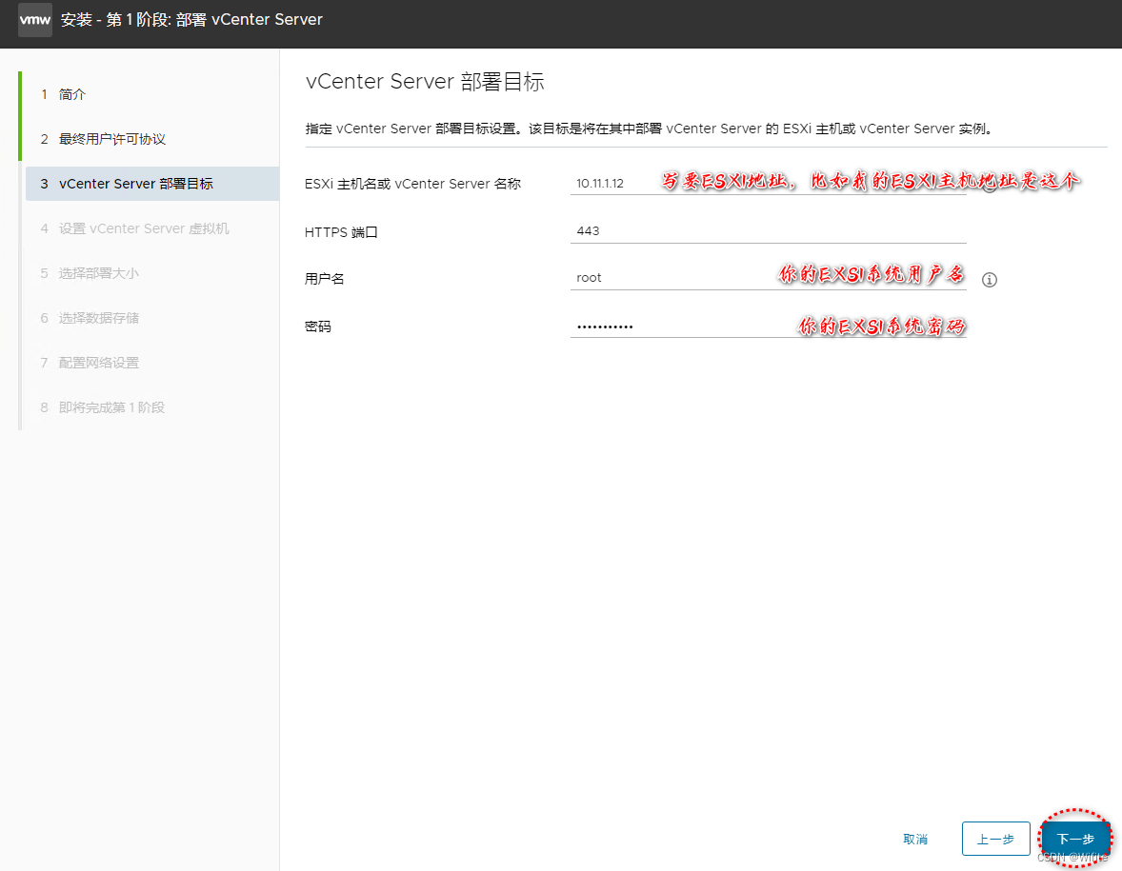Click the HTTPS port field showing 443
Image resolution: width=1122 pixels, height=871 pixels.
tap(768, 231)
